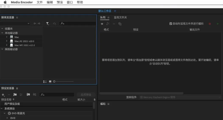Select the Mac drive icon
This screenshot has width=223, height=120.
point(12,37)
